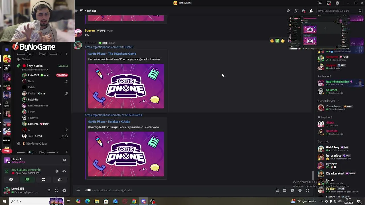Open Discord help question mark icon
365x205 pixels.
[338, 3]
